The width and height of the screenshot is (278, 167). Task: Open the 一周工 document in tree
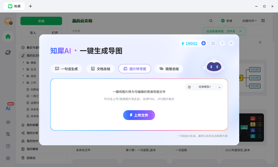pos(33,96)
